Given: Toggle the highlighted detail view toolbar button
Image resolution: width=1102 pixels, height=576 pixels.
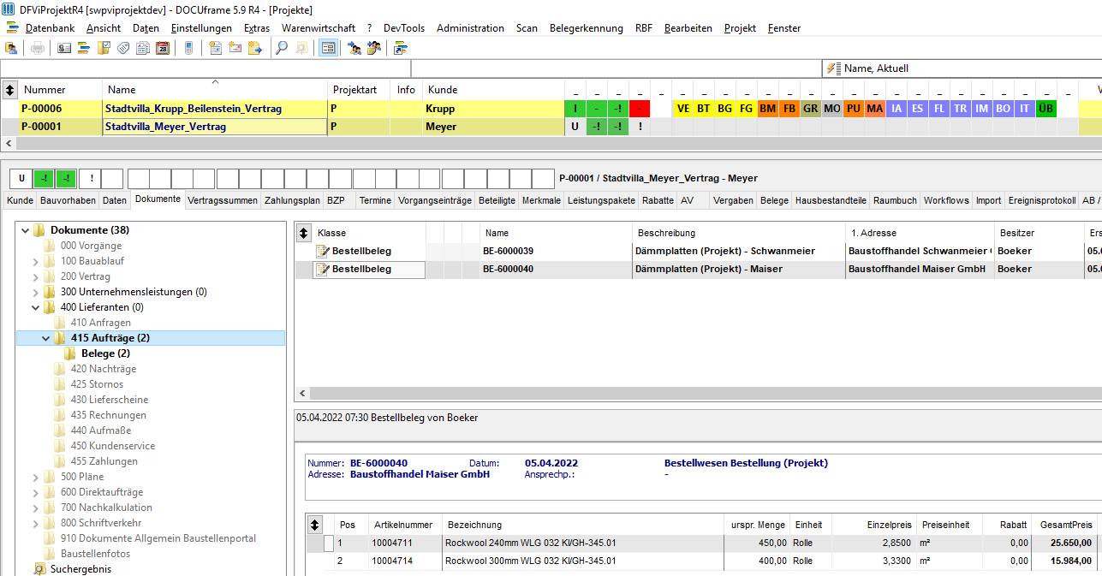Looking at the screenshot, I should coord(328,48).
